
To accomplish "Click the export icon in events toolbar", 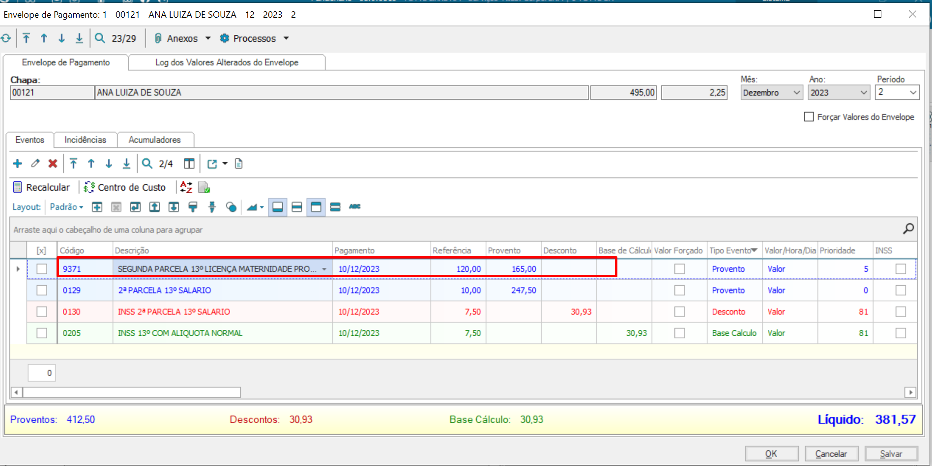I will click(212, 164).
